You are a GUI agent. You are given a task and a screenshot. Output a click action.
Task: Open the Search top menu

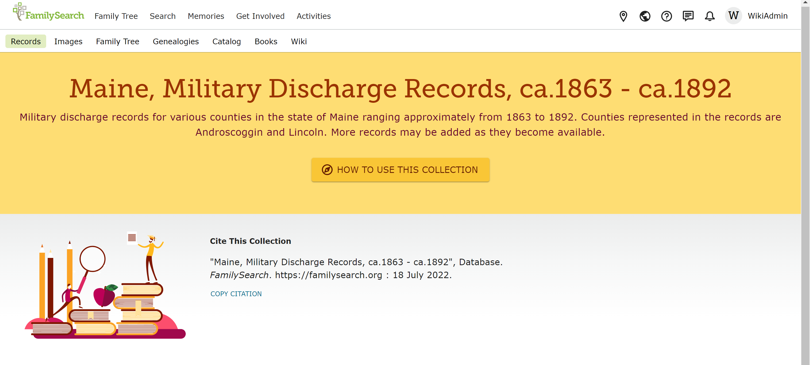click(163, 16)
